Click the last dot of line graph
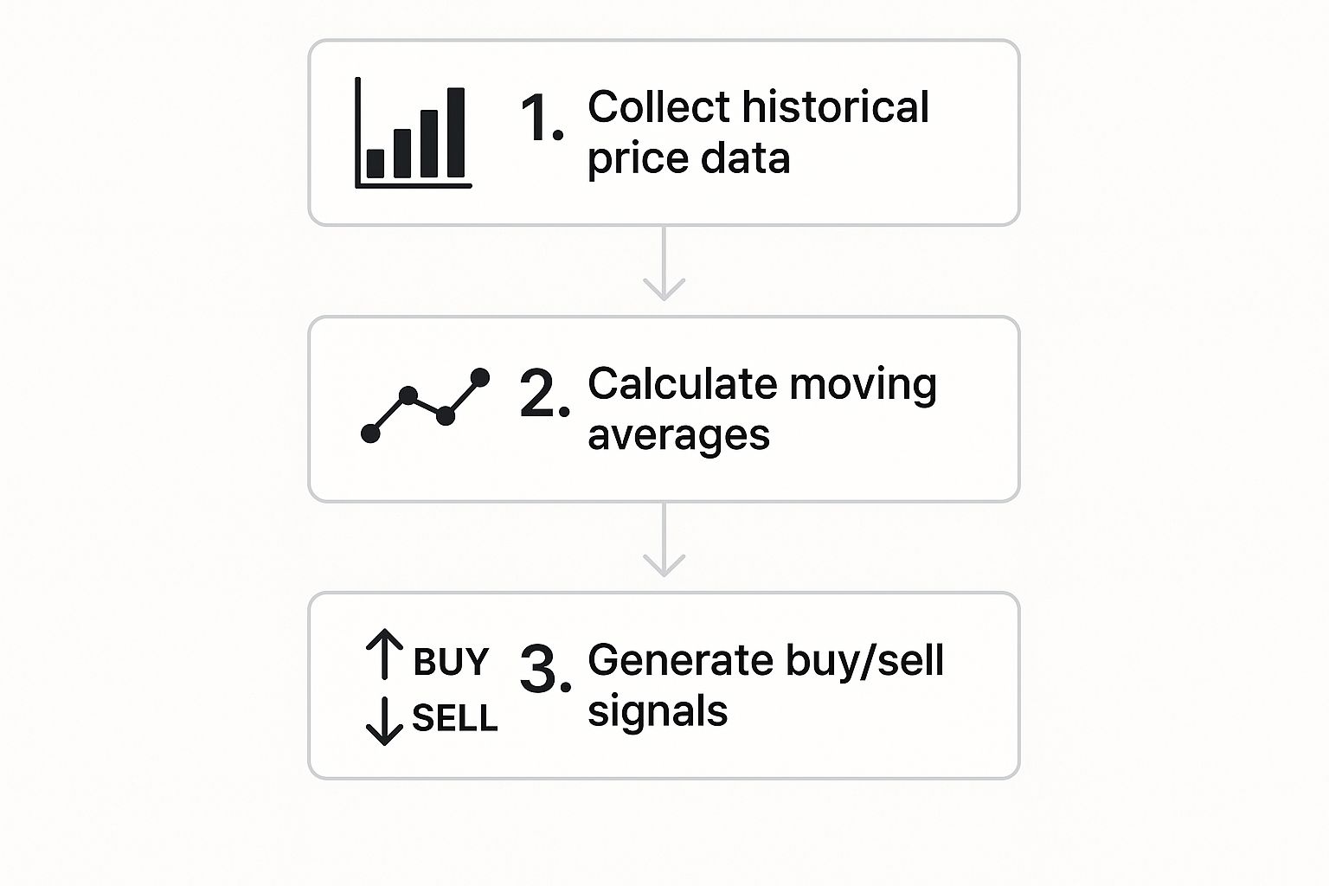 point(480,377)
